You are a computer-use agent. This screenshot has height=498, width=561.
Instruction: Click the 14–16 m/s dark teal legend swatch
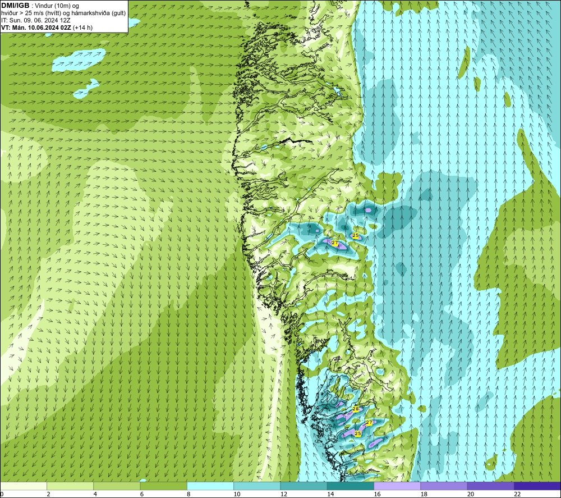(351, 486)
